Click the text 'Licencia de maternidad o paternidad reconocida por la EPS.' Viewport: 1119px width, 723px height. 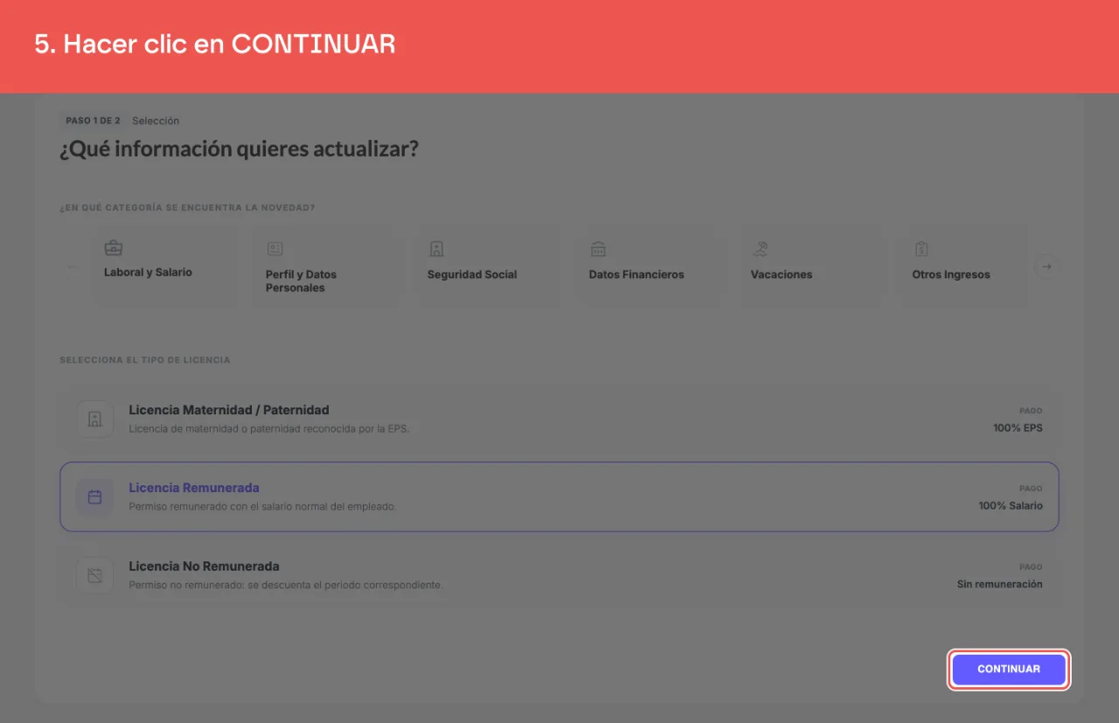(x=269, y=429)
